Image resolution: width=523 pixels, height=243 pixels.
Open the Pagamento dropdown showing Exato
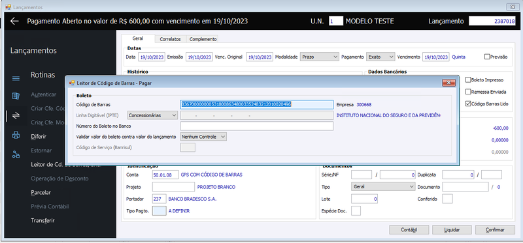[380, 57]
